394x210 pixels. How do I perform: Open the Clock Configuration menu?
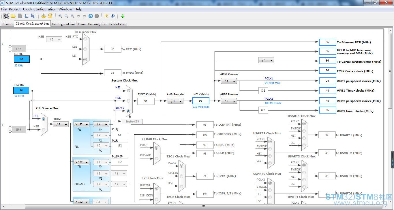[x=40, y=9]
